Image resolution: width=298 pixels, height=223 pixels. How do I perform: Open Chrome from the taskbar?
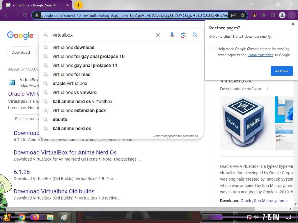22,217
